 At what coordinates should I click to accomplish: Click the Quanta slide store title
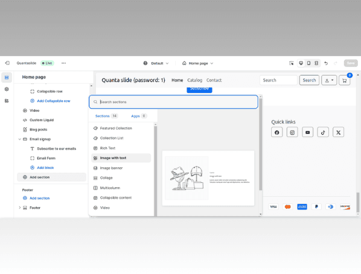coord(133,80)
